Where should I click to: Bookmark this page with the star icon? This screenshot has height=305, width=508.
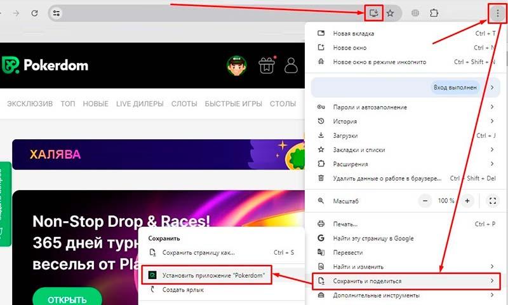click(391, 13)
